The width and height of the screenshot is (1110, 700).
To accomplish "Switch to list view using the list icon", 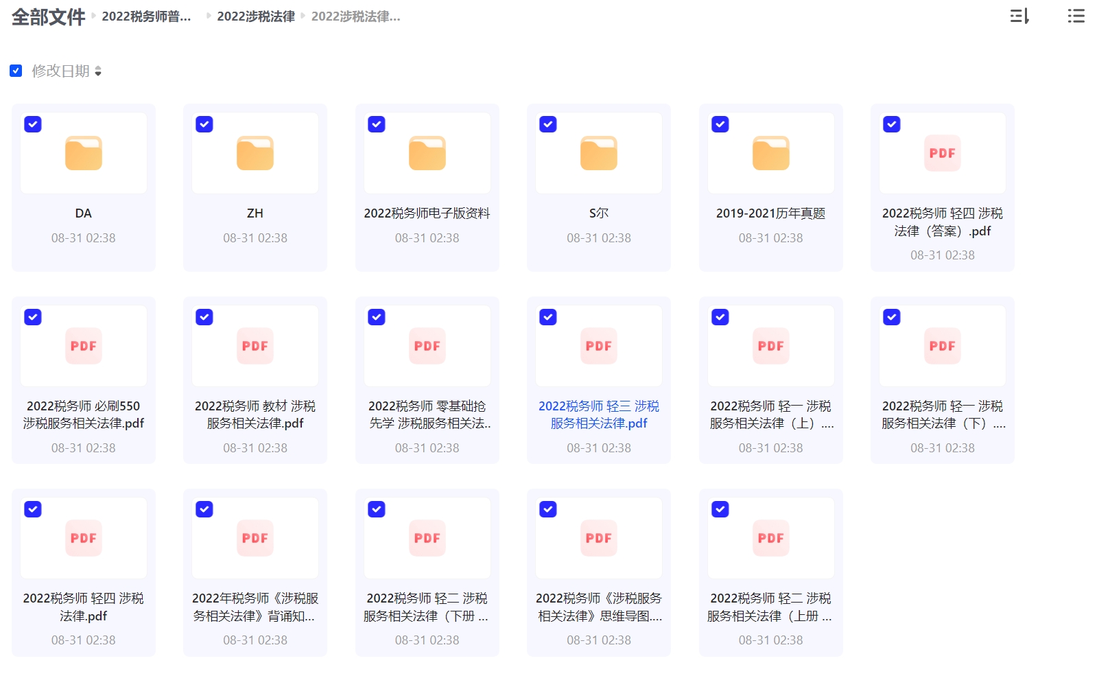I will (1076, 16).
